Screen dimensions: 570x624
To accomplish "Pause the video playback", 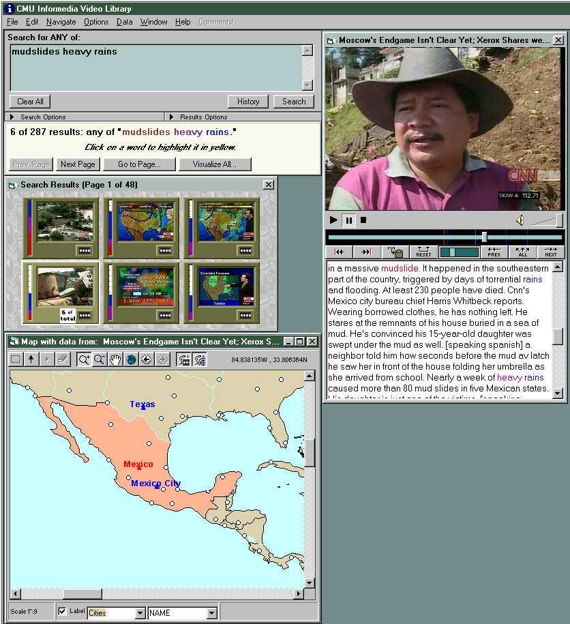I will [349, 220].
